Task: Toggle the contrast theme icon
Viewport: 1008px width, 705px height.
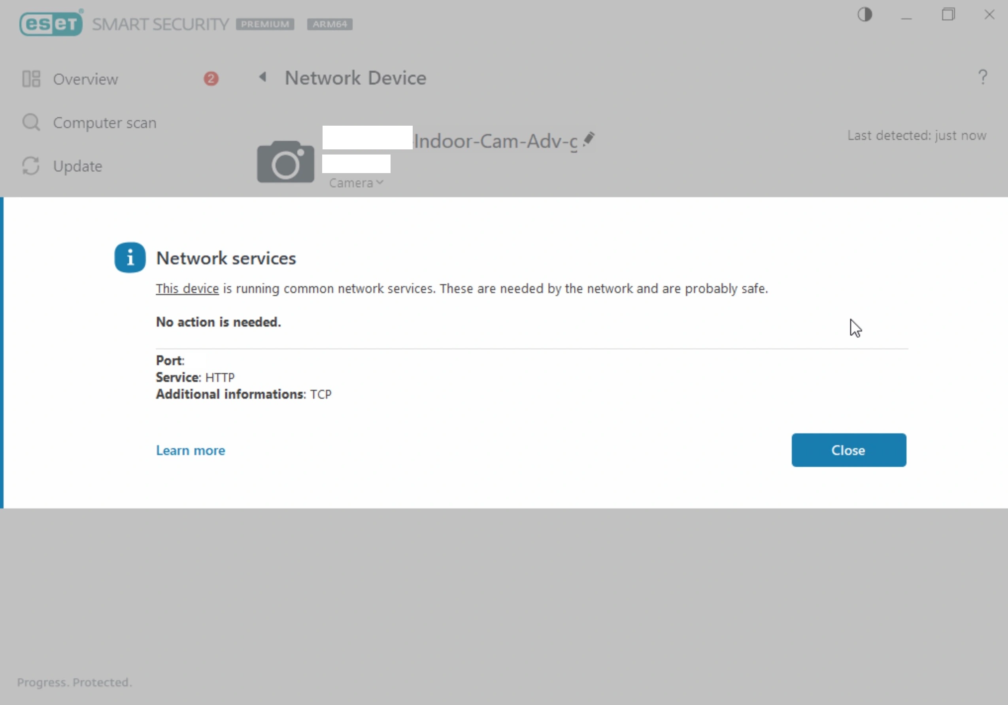Action: coord(865,15)
